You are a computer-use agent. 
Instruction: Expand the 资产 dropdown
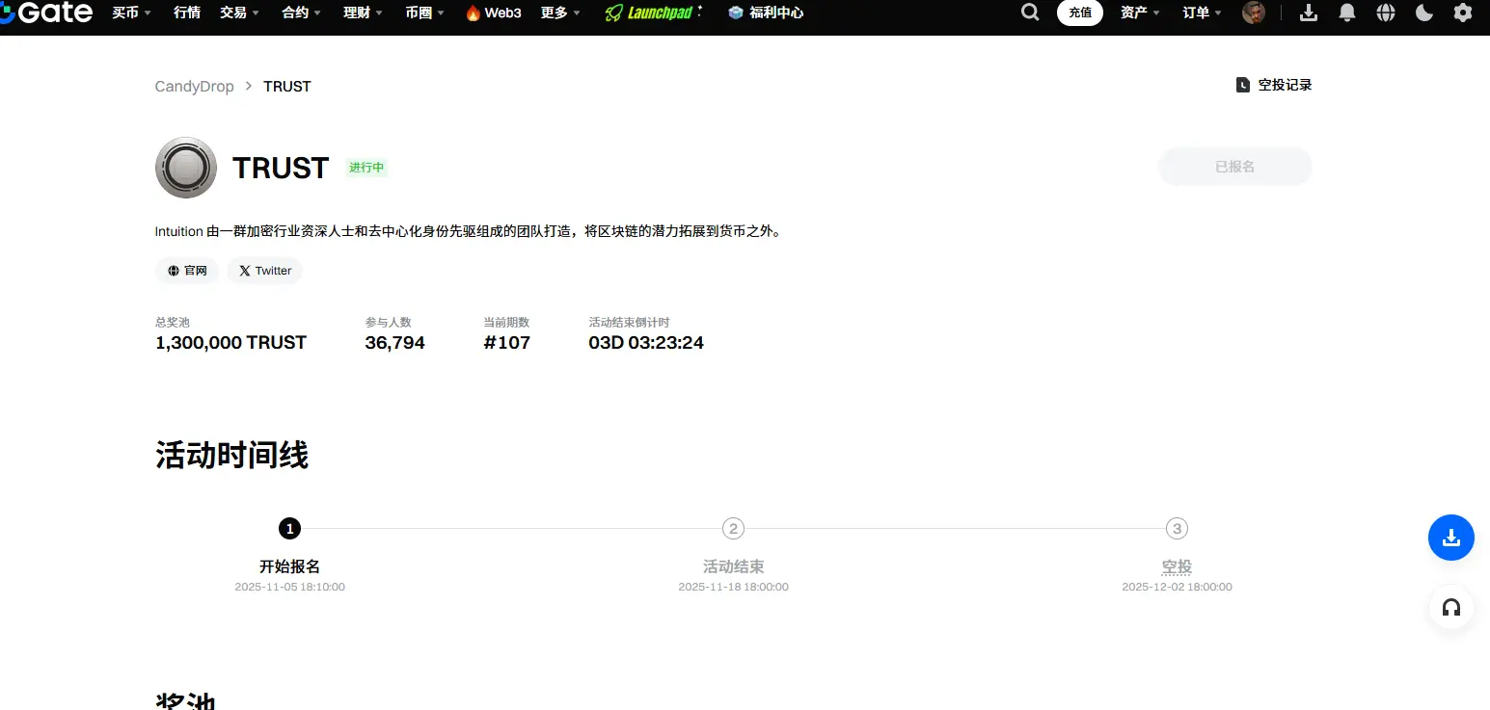point(1141,13)
